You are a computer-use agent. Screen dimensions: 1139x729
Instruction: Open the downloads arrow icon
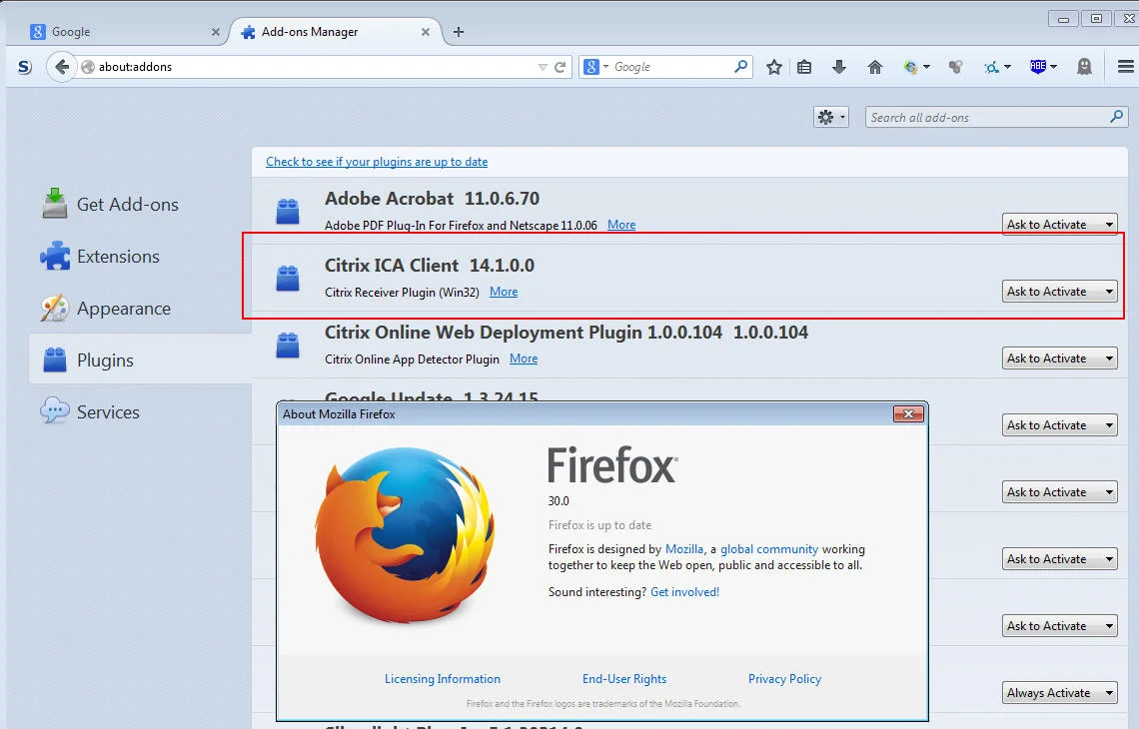839,67
